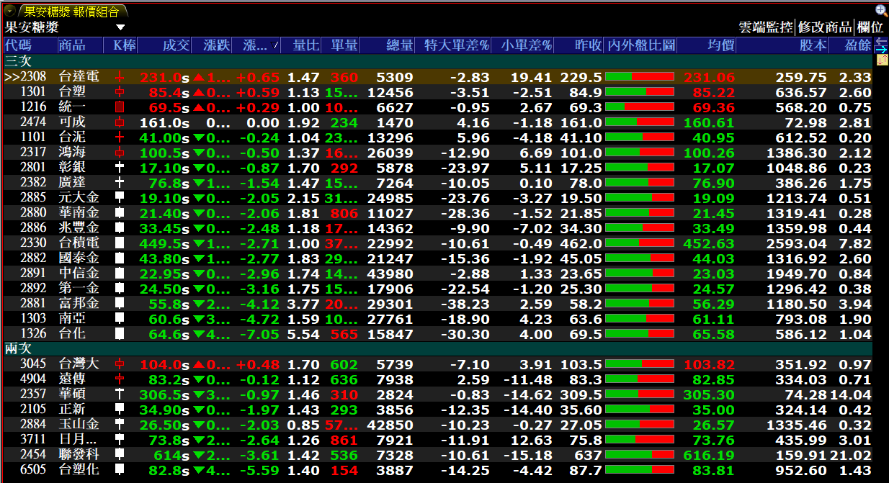889x483 pixels.
Task: Select the 果安糖漿 報價組合 tab
Action: coord(72,11)
